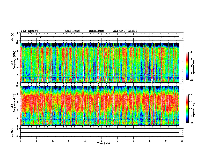Click the "10" tick on the time axis
Screen dimensions: 205x158
point(182,141)
